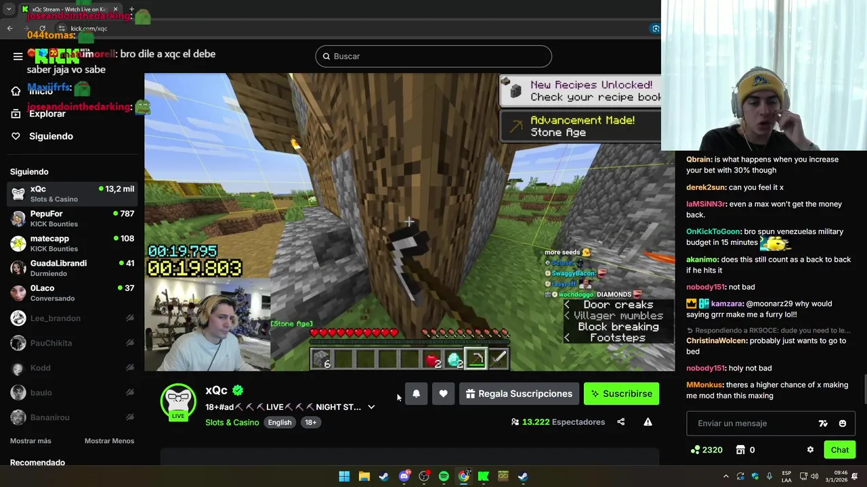Click the microphone tray icon
867x487 pixels.
pos(769,476)
